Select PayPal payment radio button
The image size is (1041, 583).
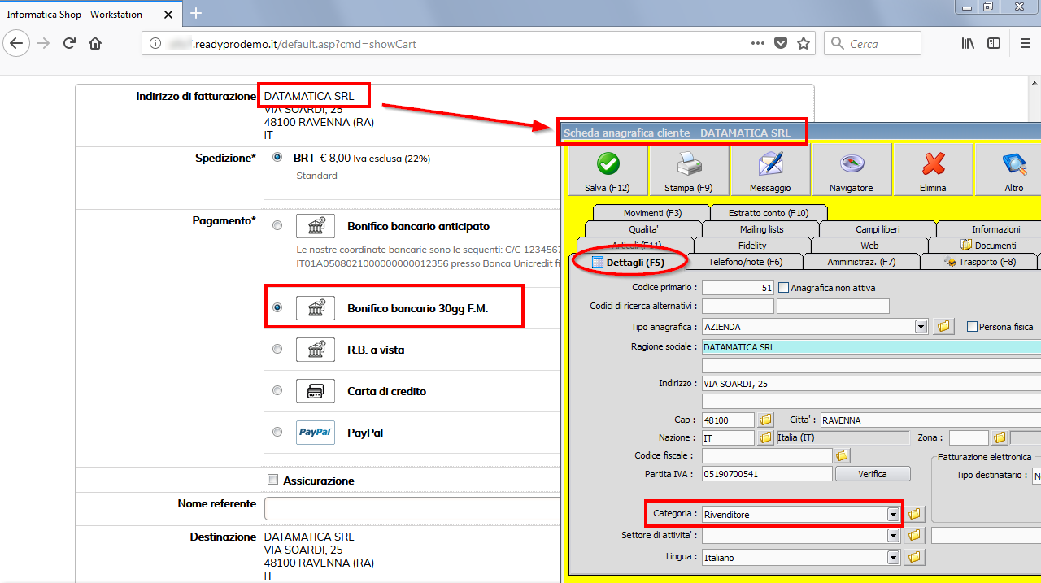[277, 432]
